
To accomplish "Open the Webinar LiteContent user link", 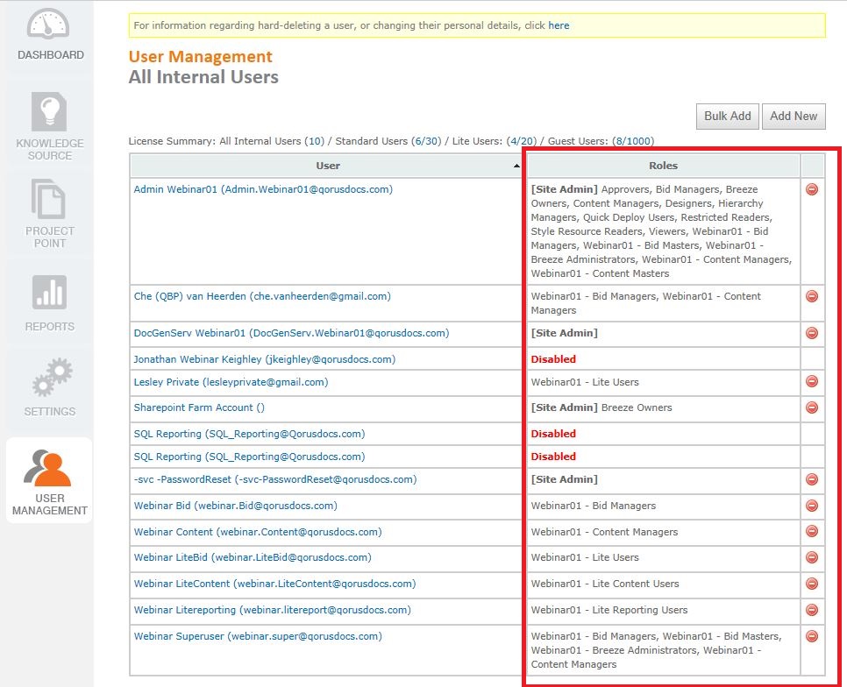I will point(274,584).
